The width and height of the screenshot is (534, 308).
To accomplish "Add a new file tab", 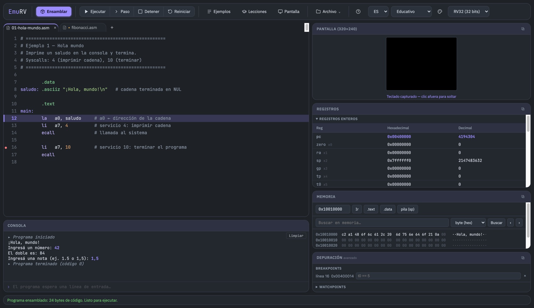I will pyautogui.click(x=112, y=28).
